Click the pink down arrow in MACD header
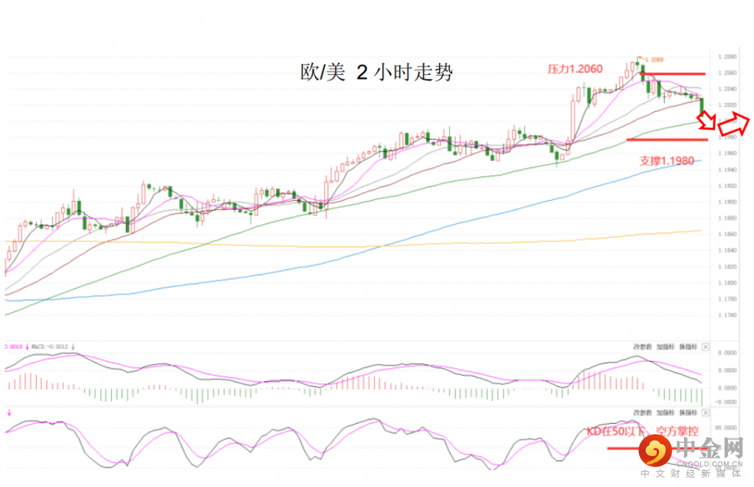This screenshot has width=754, height=487. [27, 346]
